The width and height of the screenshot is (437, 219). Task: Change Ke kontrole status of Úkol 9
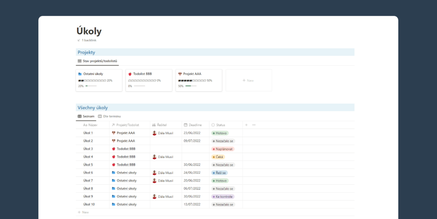point(223,196)
